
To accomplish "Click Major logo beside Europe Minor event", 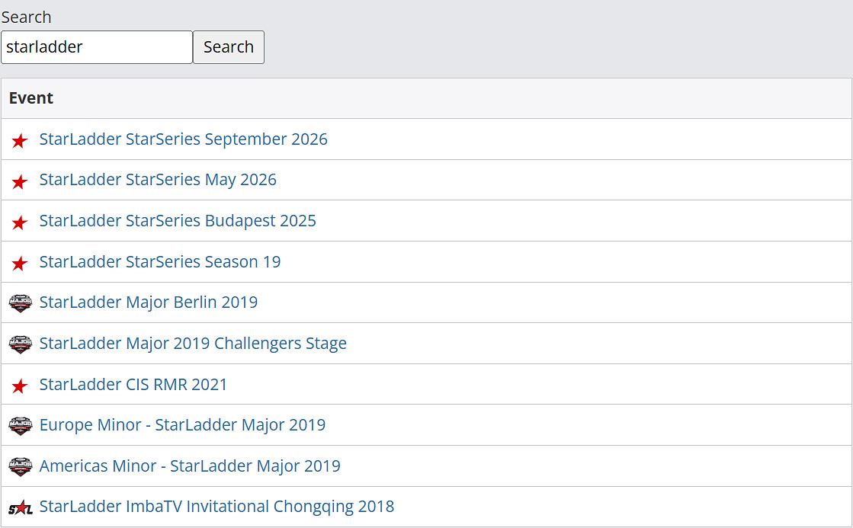I will [x=20, y=426].
